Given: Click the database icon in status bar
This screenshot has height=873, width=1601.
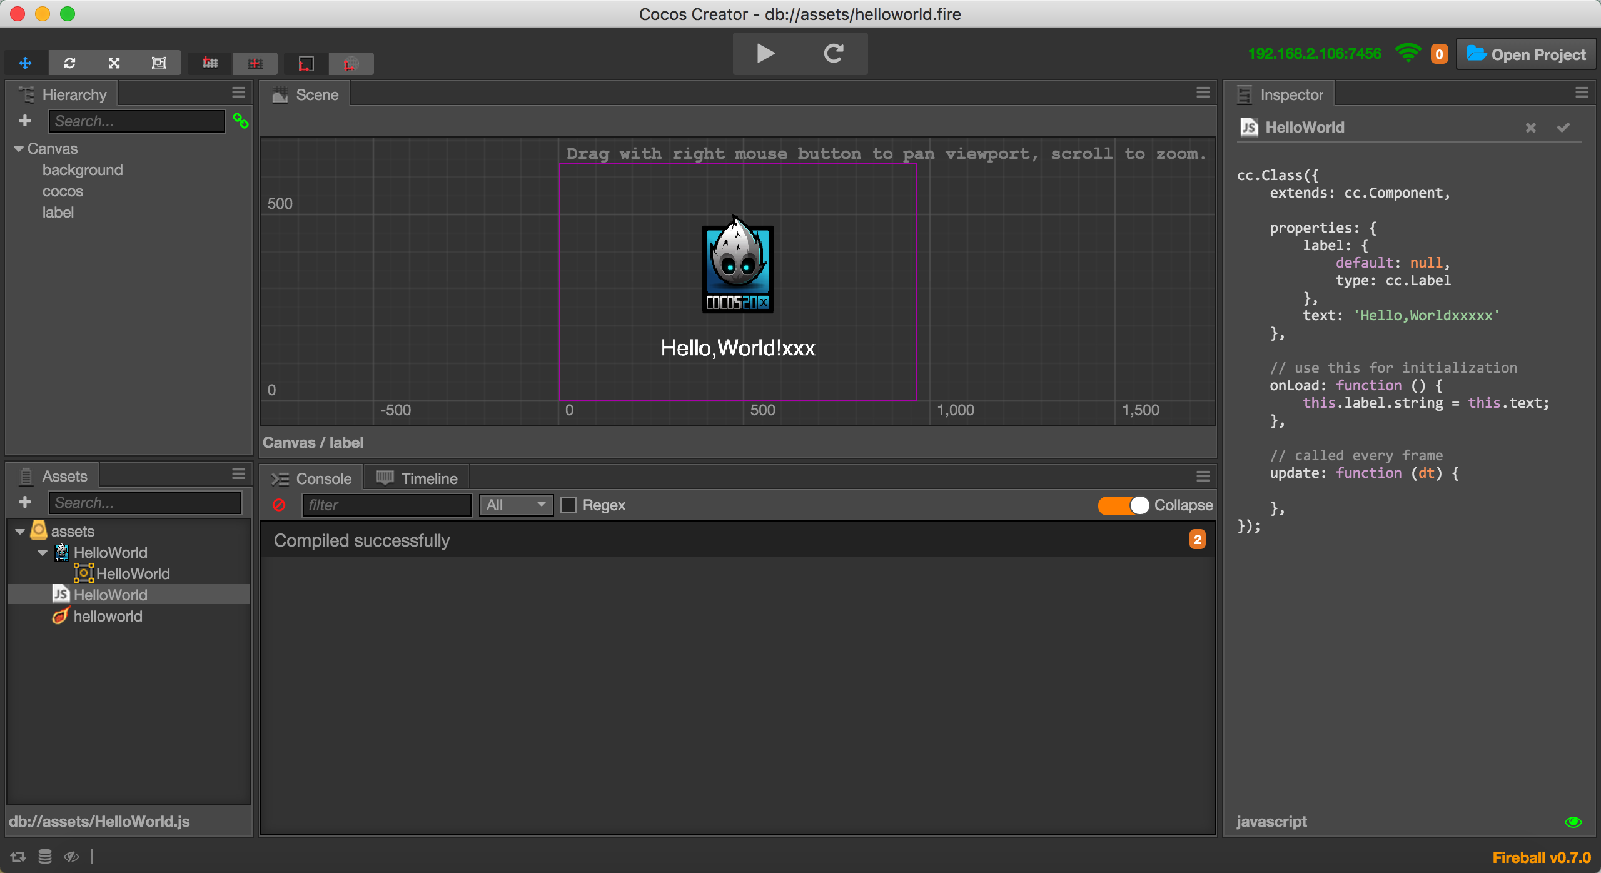Looking at the screenshot, I should (x=44, y=856).
